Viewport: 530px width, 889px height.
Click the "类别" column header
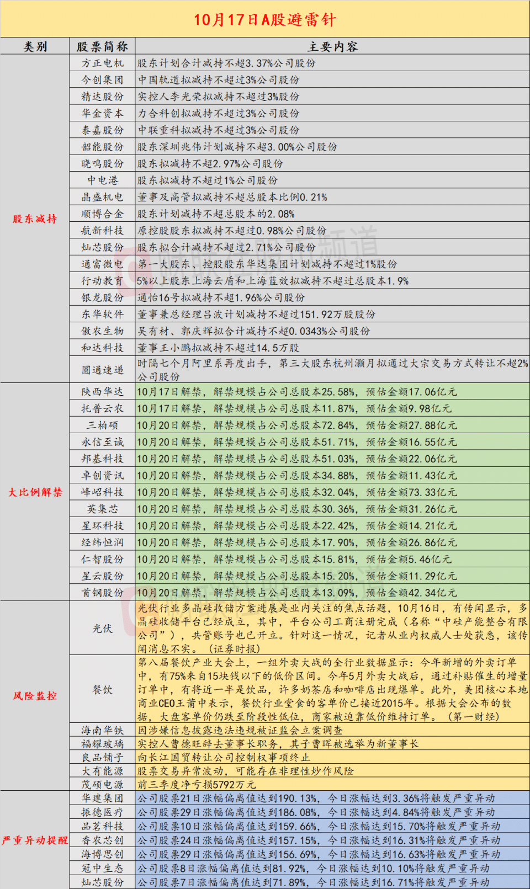[x=35, y=46]
